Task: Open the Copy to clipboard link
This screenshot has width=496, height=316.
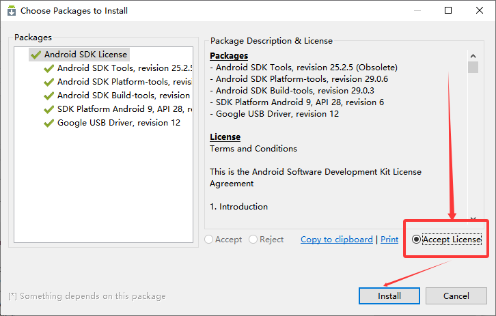Action: (337, 240)
